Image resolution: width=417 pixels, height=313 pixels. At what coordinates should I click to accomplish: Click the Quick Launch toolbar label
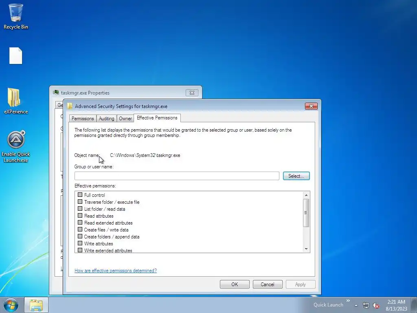click(x=328, y=305)
